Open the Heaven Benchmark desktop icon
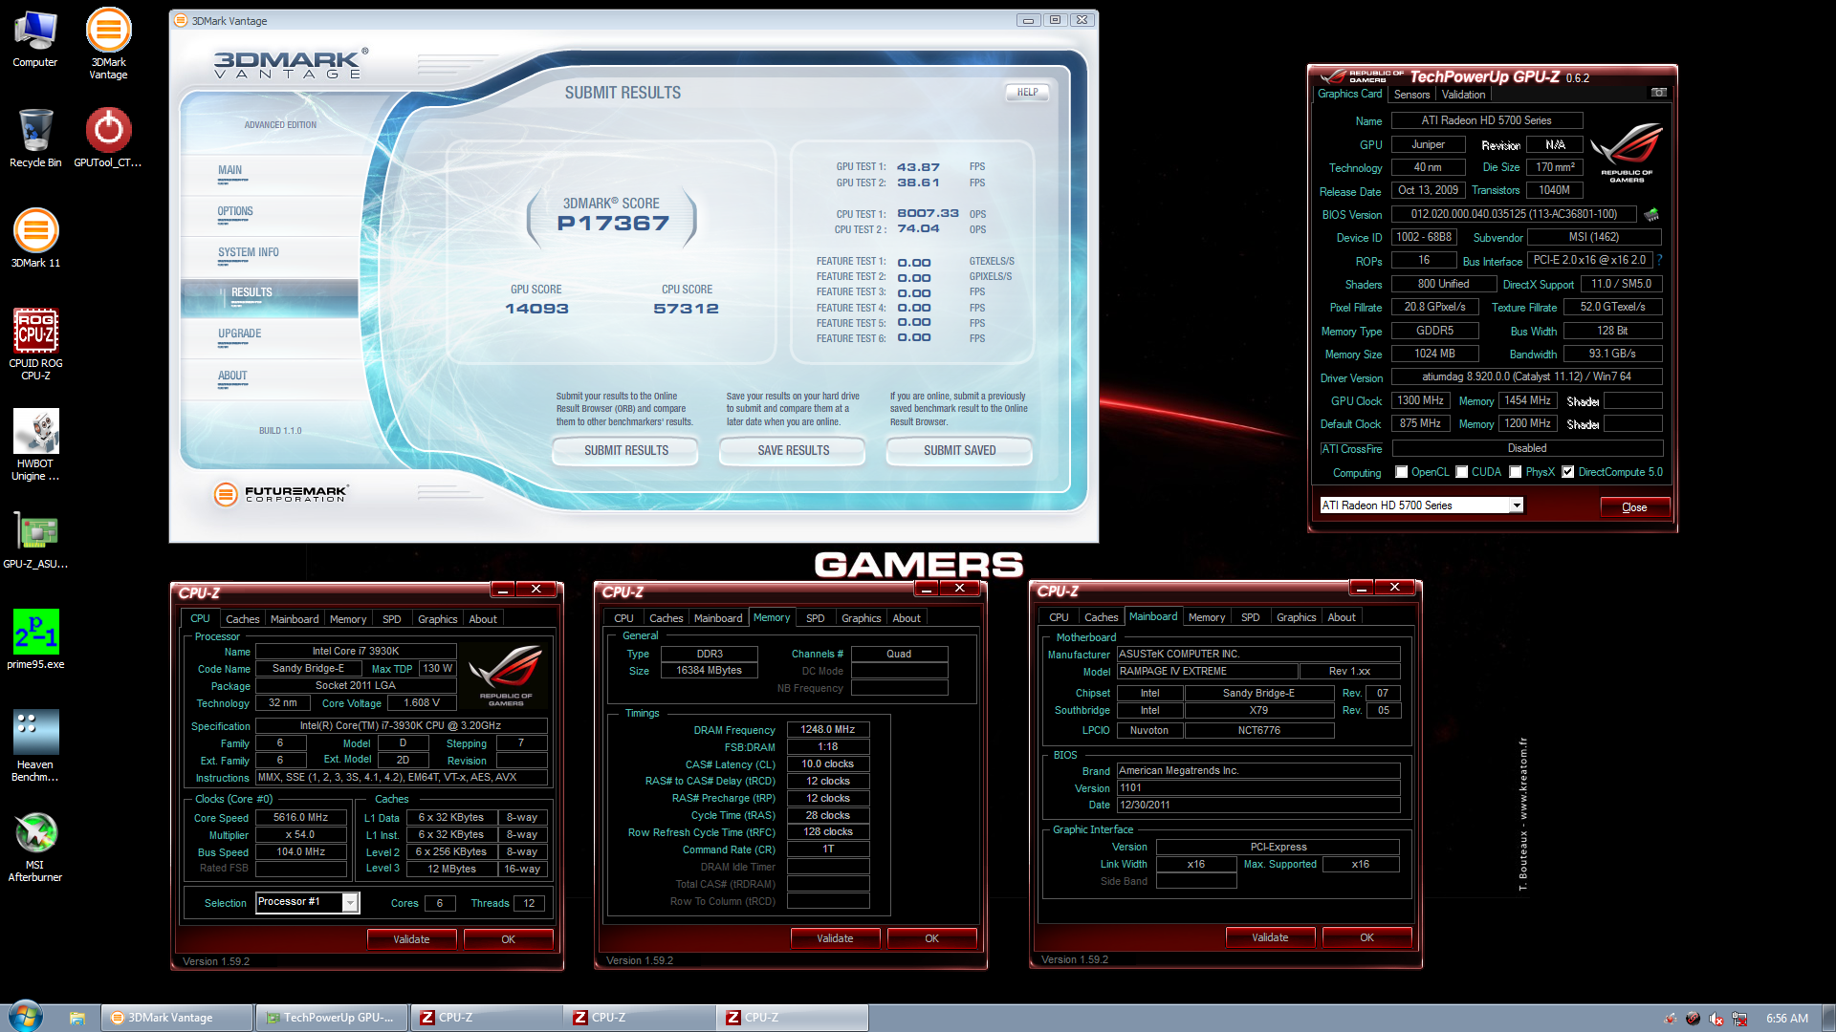 pyautogui.click(x=35, y=745)
